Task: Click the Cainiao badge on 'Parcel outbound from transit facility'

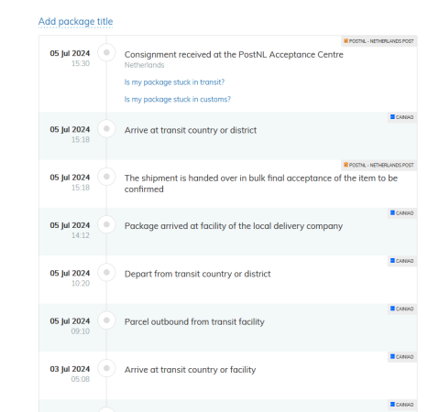Action: [402, 309]
